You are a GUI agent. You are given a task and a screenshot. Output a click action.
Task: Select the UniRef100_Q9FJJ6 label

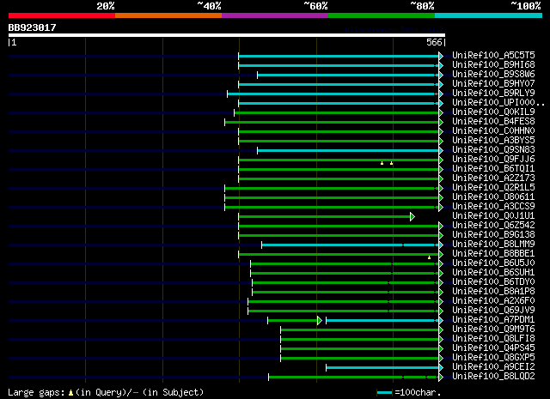[493, 159]
